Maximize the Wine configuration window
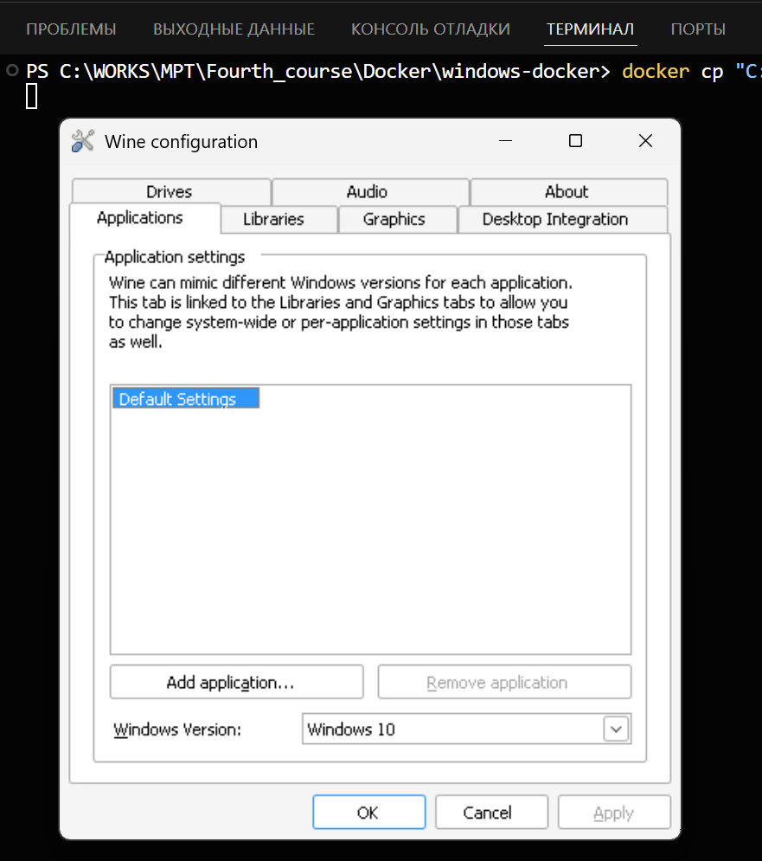Screen dimensions: 762x861 point(575,141)
